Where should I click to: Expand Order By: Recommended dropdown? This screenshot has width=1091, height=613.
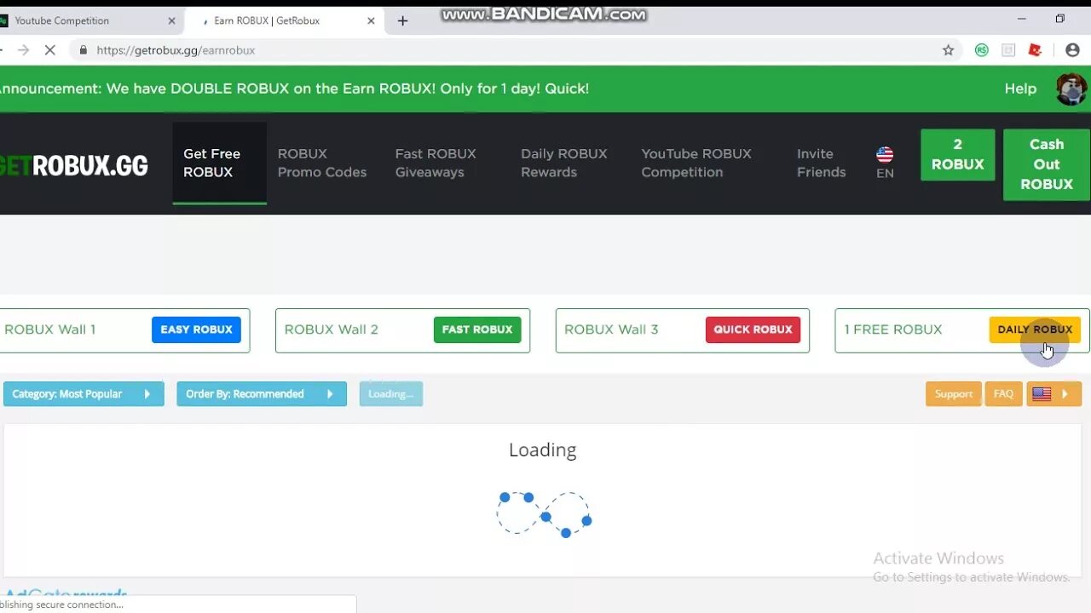[x=262, y=393]
